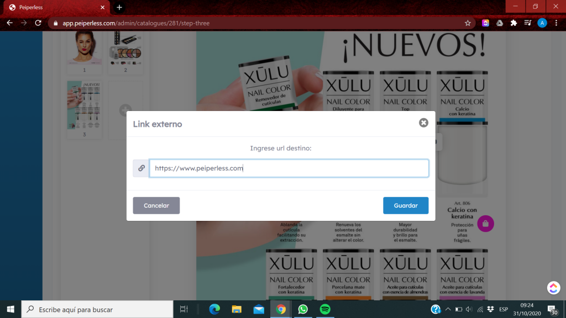Open the Google Drive extension icon

click(500, 23)
